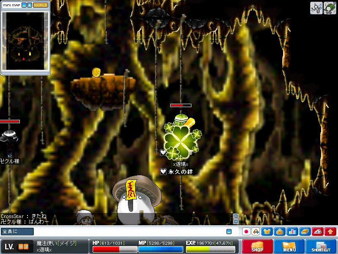Click the red up-arrow quick slot icon

click(330, 232)
